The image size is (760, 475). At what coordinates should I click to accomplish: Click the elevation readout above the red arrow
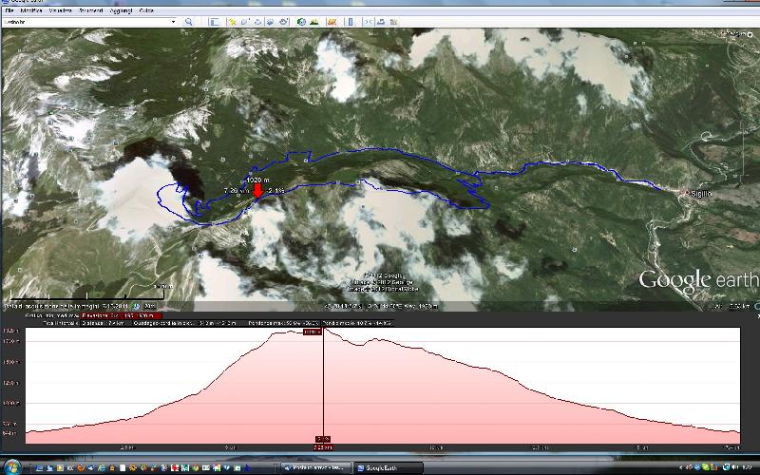click(257, 180)
